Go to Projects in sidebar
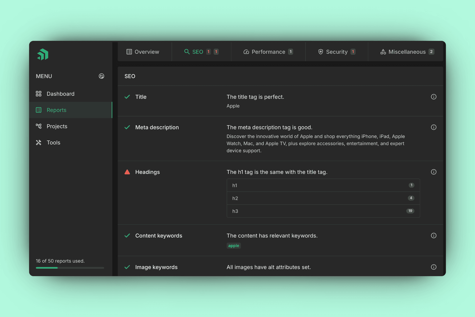This screenshot has height=317, width=475. tap(57, 126)
